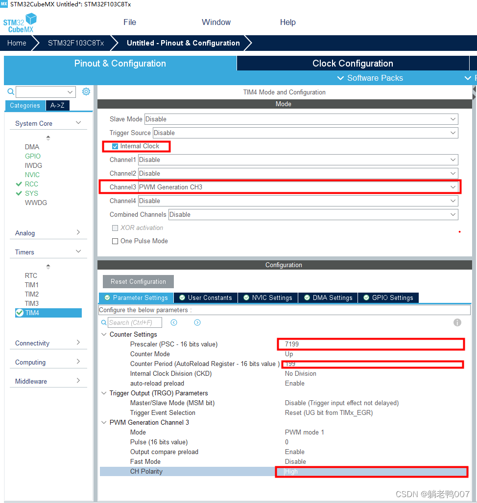Screen dimensions: 477x503
Task: Toggle the XOR activation checkbox
Action: click(115, 228)
